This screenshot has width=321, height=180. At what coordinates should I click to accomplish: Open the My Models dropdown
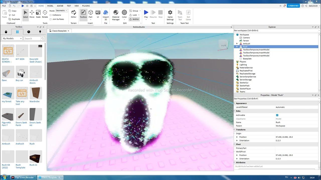pyautogui.click(x=12, y=38)
